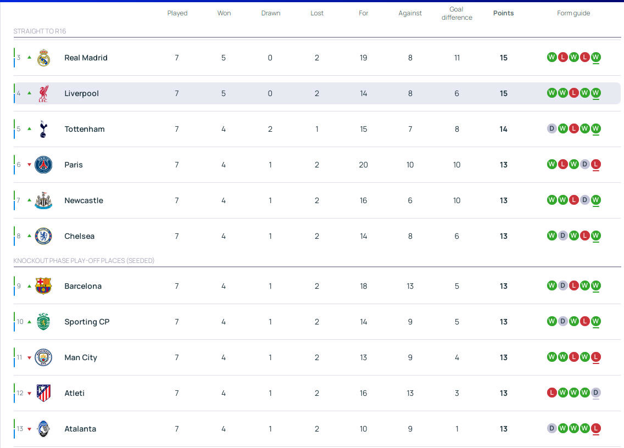Sort table by Points column header
624x448 pixels.
coord(503,13)
